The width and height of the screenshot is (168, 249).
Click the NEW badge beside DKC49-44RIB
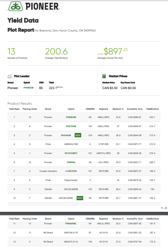coord(80,198)
